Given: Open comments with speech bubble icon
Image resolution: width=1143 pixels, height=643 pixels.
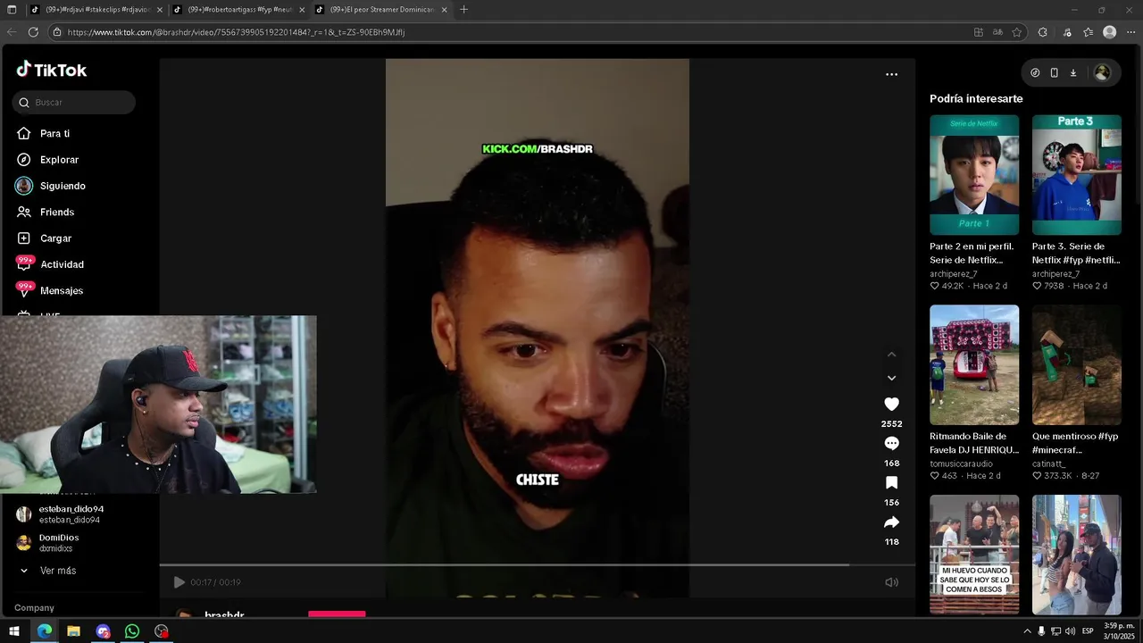Looking at the screenshot, I should point(891,444).
